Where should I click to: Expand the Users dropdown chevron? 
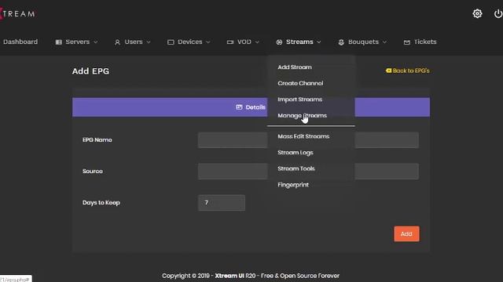149,42
